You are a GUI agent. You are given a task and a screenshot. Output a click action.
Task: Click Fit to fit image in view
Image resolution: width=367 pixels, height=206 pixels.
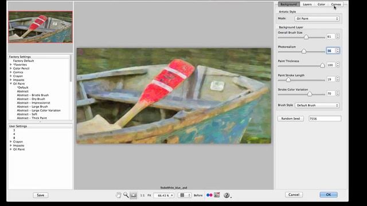click(149, 195)
